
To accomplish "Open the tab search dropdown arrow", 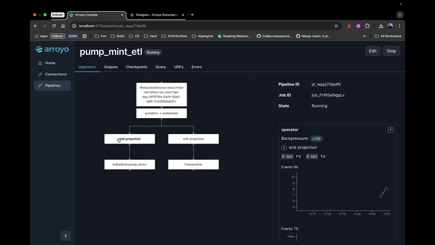I will tap(400, 15).
